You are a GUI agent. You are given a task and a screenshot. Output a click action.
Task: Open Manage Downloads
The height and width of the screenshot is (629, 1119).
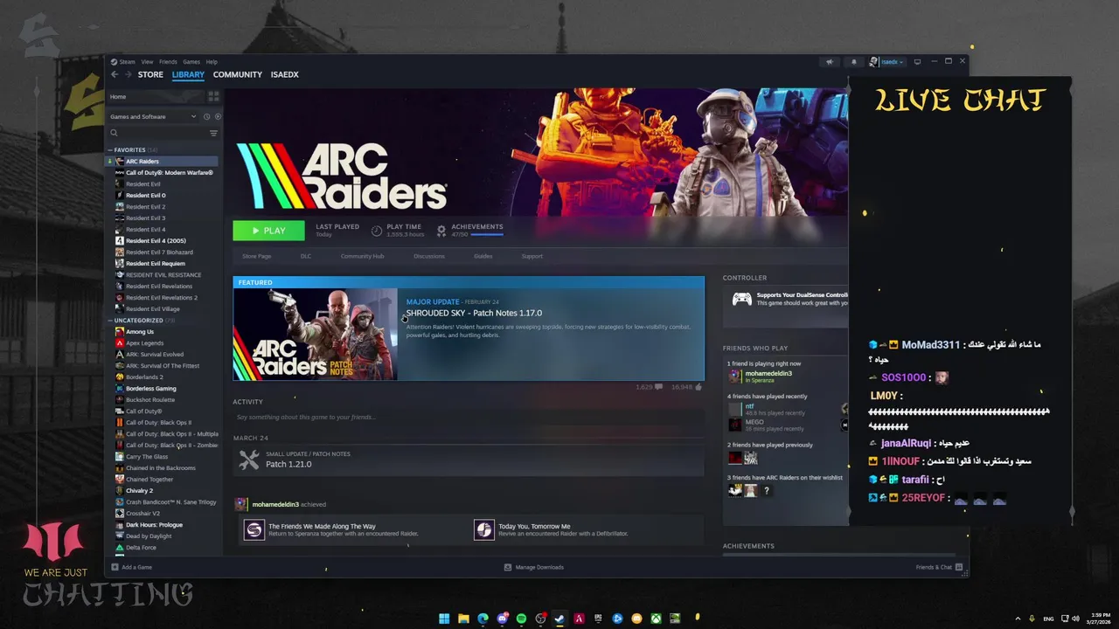click(534, 567)
